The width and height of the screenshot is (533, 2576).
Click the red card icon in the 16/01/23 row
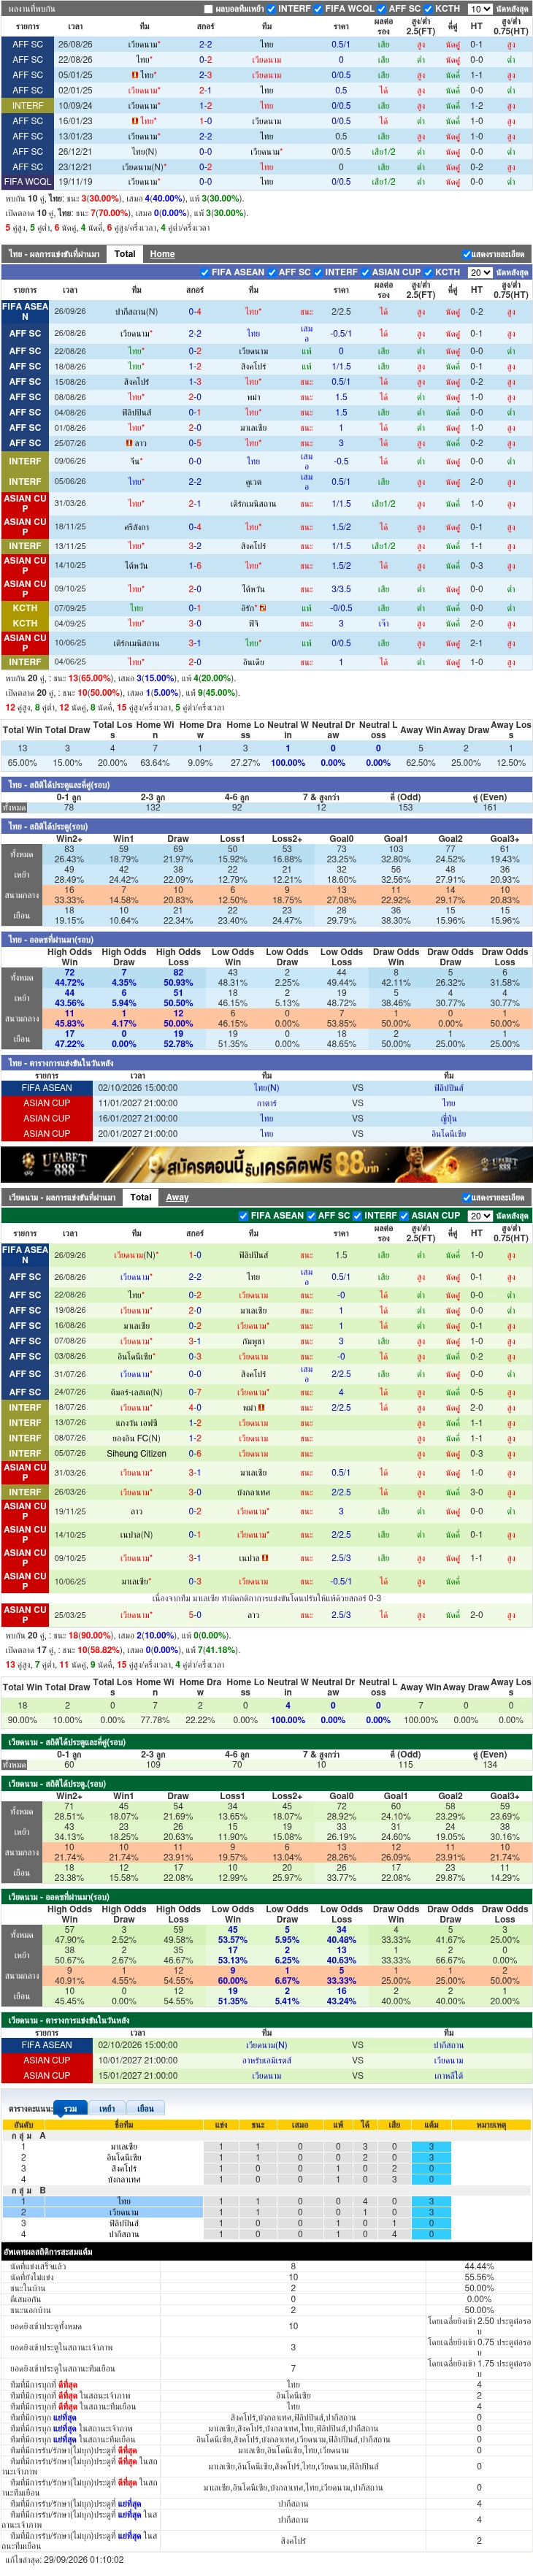pos(135,121)
